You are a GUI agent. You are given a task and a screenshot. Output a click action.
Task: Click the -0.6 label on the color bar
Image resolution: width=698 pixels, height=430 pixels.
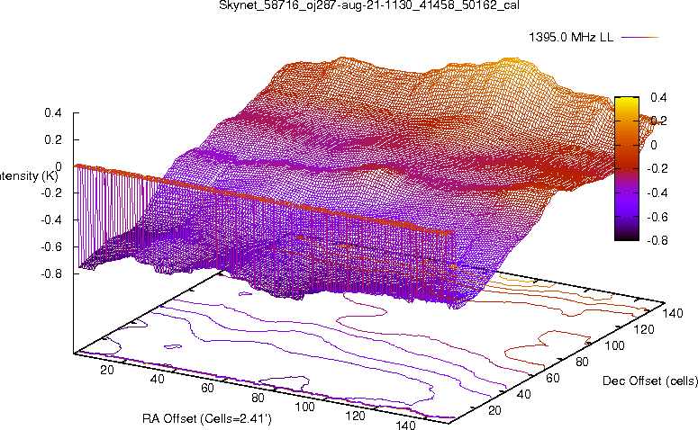[657, 217]
